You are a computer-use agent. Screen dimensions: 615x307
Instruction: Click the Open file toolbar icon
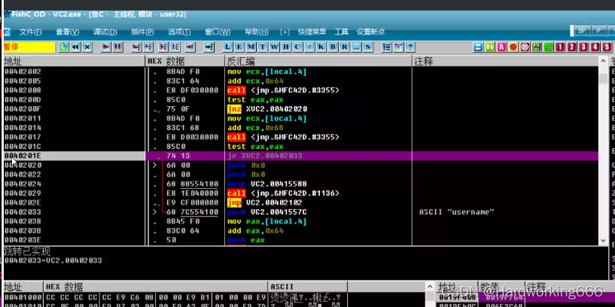click(63, 47)
